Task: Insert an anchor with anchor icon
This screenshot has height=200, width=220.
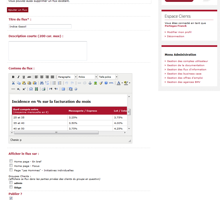Action: click(x=90, y=83)
